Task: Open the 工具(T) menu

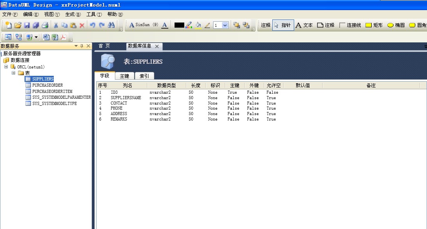Action: click(94, 14)
